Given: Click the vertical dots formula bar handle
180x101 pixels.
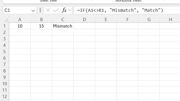Looking at the screenshot, I should click(x=40, y=10).
